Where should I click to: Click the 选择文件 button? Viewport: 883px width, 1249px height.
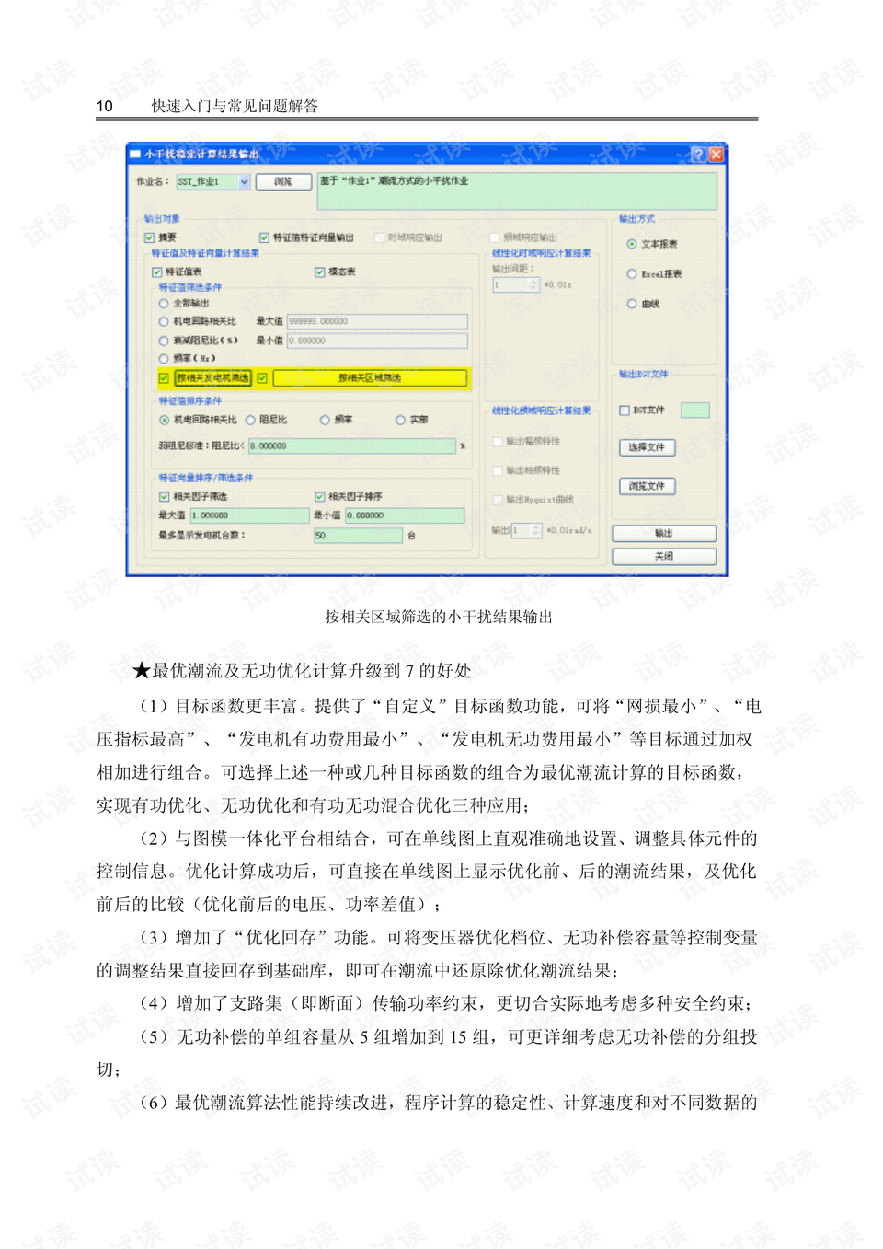(x=647, y=447)
